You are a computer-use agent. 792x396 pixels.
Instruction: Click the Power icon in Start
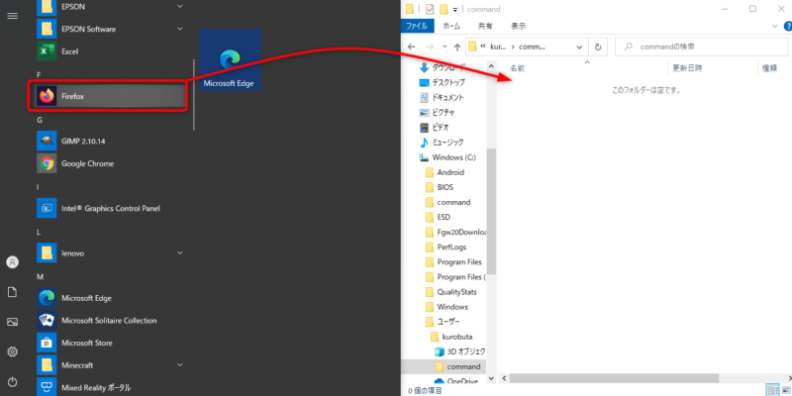12,381
